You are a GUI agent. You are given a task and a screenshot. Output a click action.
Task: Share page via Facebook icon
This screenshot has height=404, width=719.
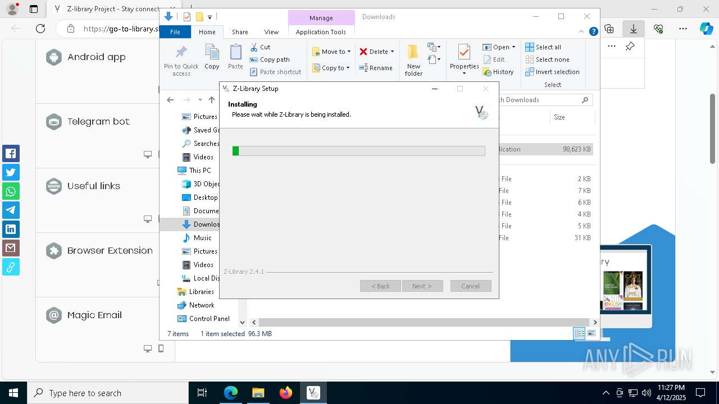(11, 154)
